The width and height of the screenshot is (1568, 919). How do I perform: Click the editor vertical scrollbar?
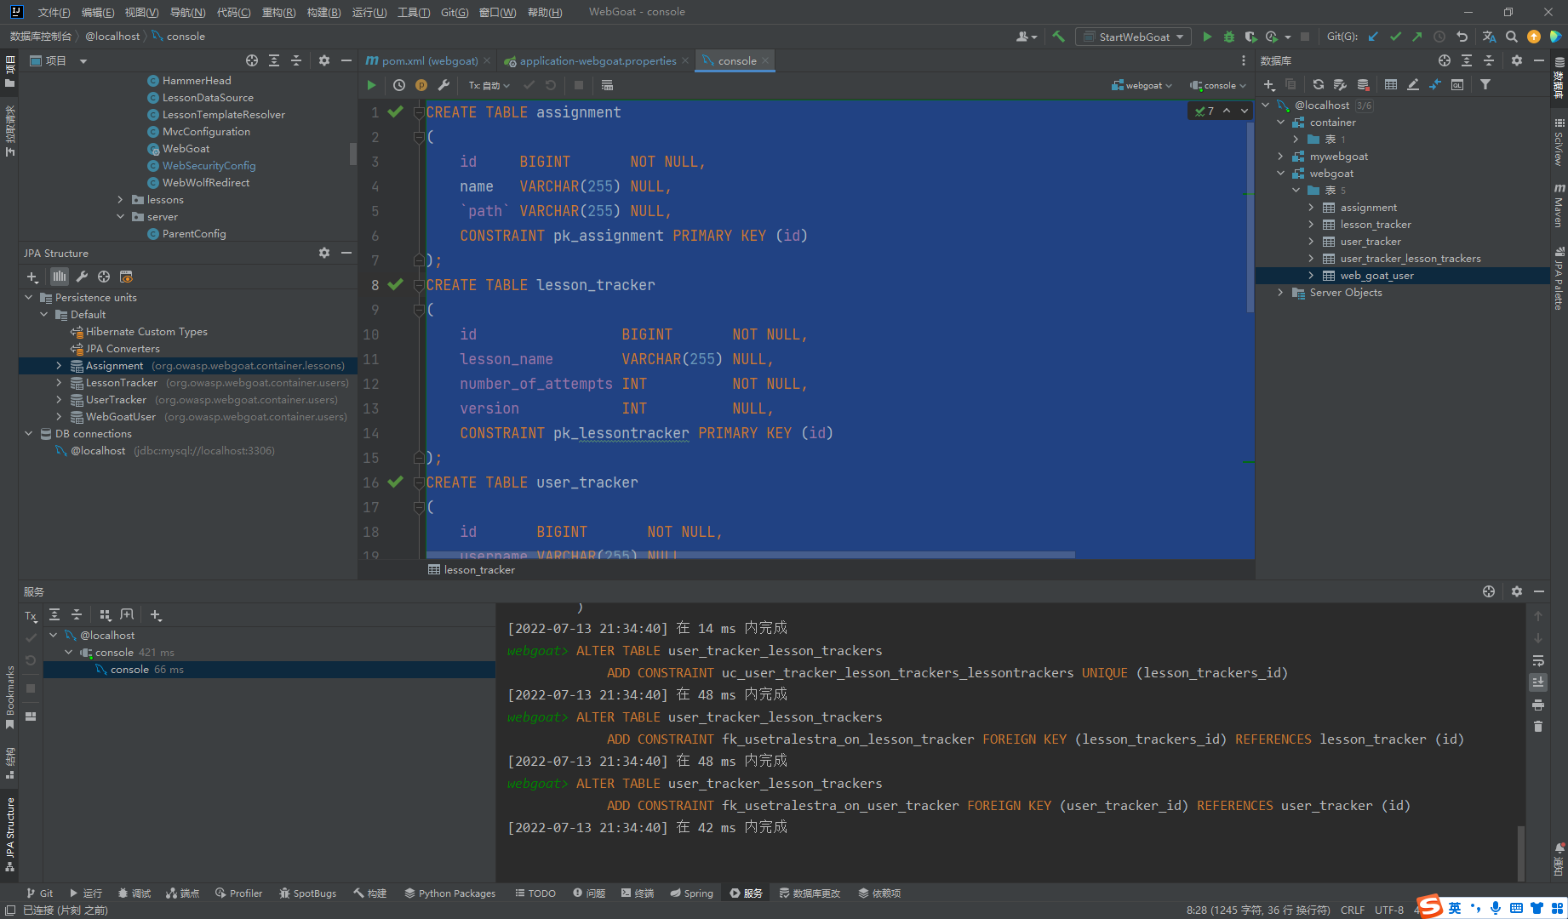tap(1250, 217)
